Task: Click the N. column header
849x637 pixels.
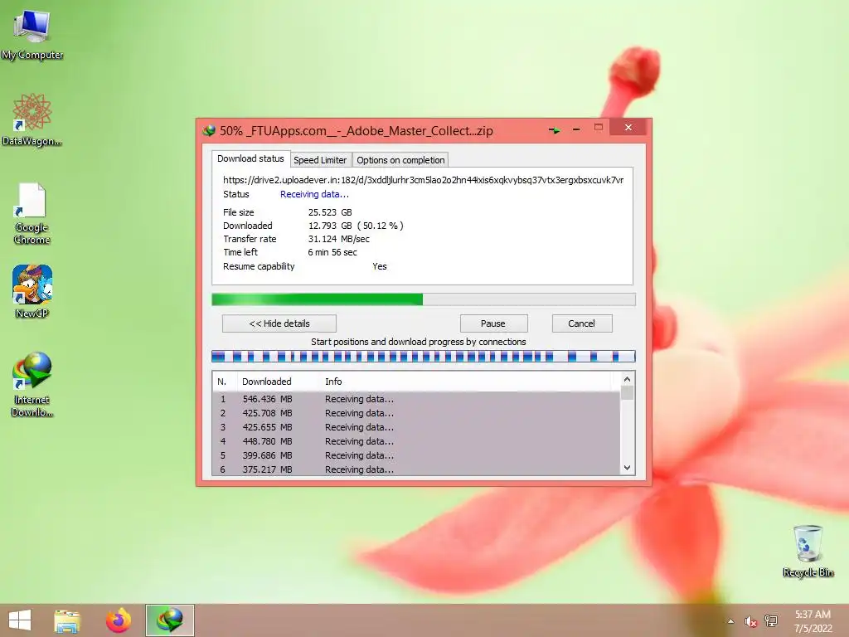Action: click(x=224, y=382)
